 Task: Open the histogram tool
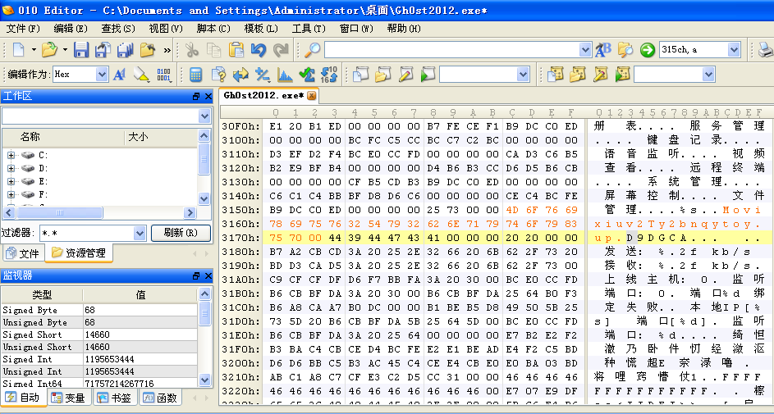click(x=285, y=75)
